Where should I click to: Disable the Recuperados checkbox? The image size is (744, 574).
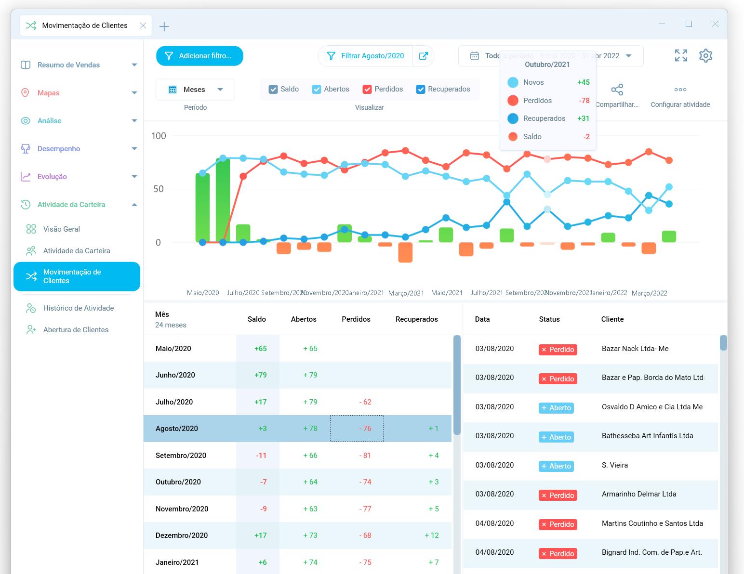click(x=421, y=90)
